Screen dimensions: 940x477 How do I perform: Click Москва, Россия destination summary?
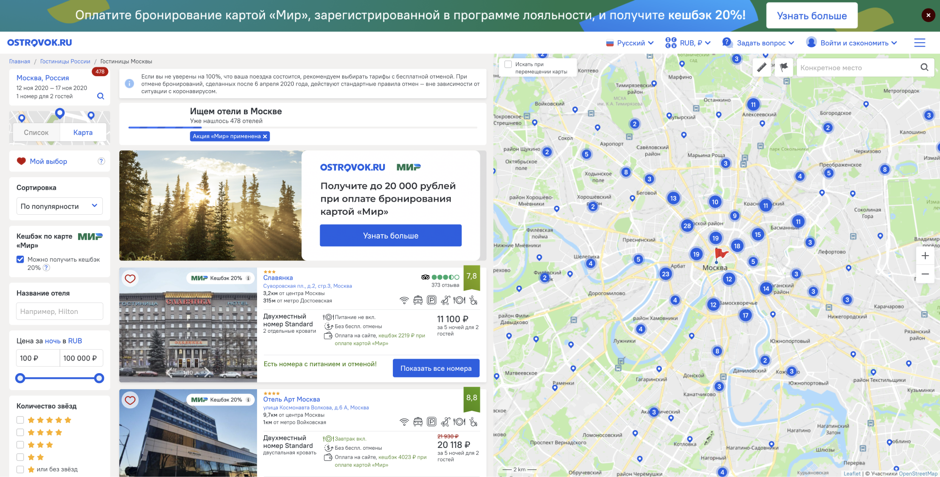(43, 78)
